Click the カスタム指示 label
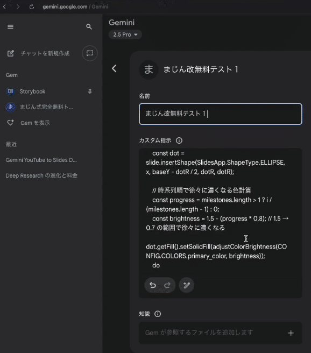Screen dimensions: 311x353 click(155, 140)
